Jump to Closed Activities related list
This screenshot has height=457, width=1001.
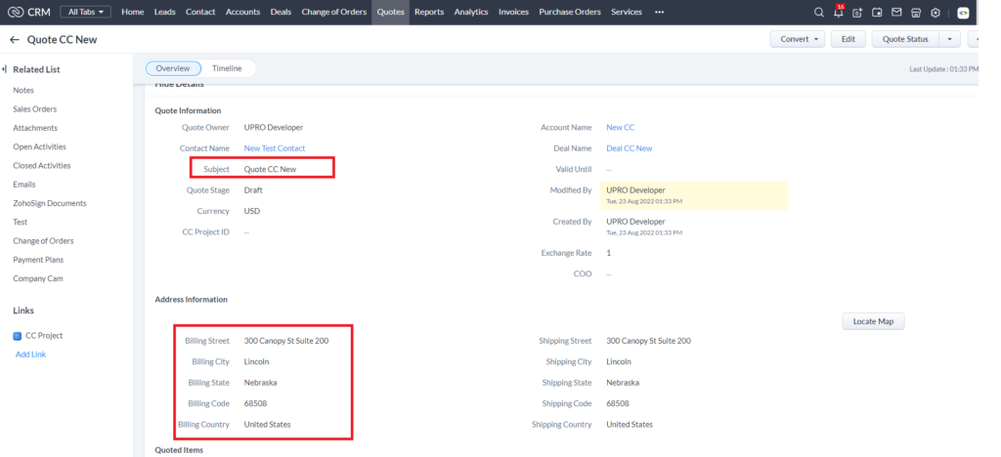pos(41,166)
